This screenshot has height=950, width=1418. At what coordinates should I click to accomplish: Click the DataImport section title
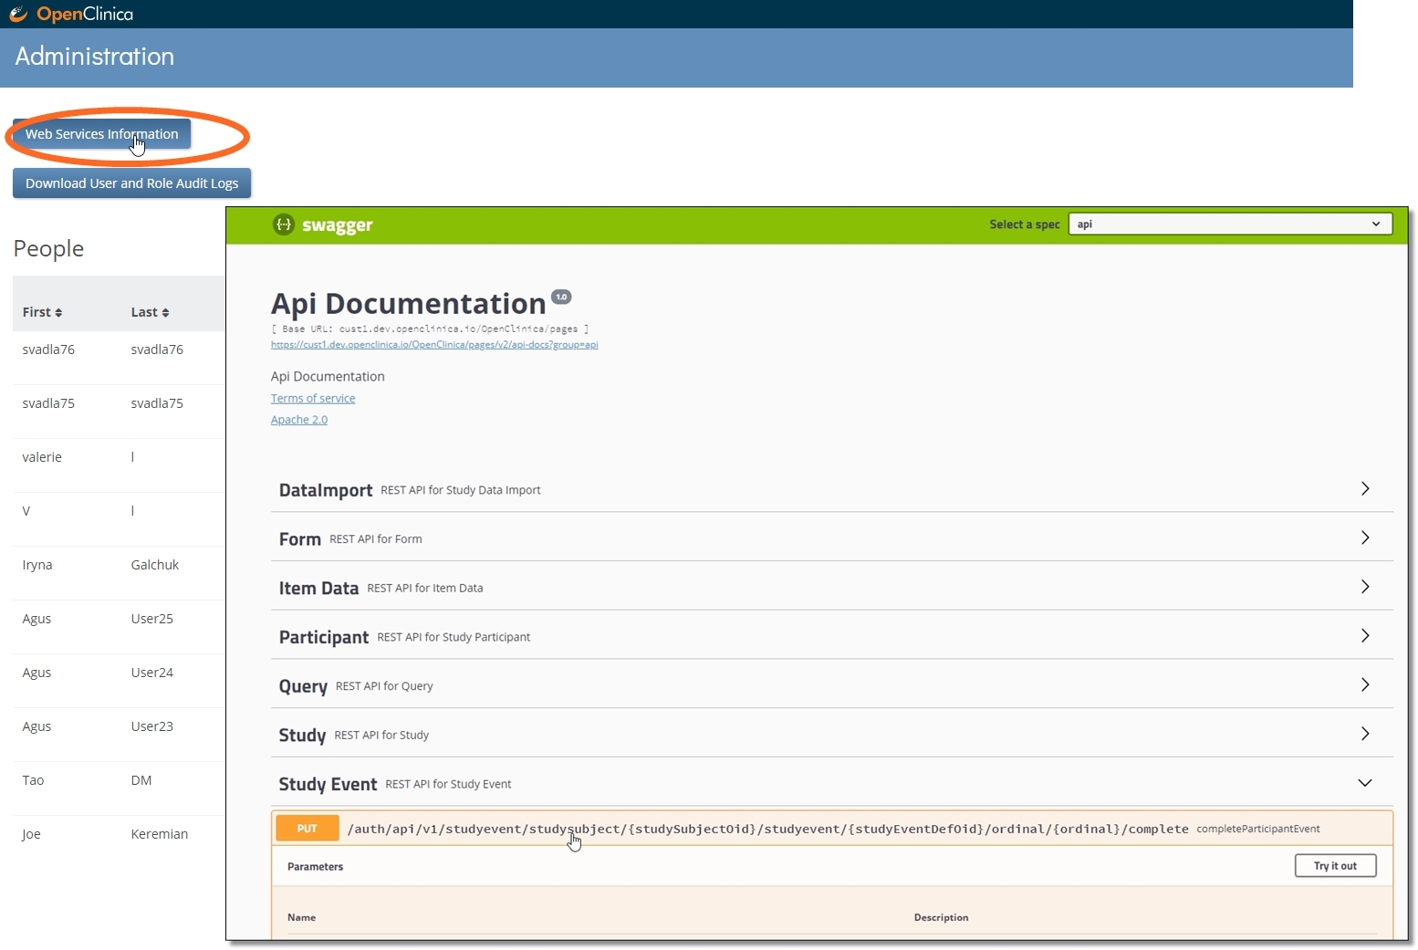click(326, 490)
